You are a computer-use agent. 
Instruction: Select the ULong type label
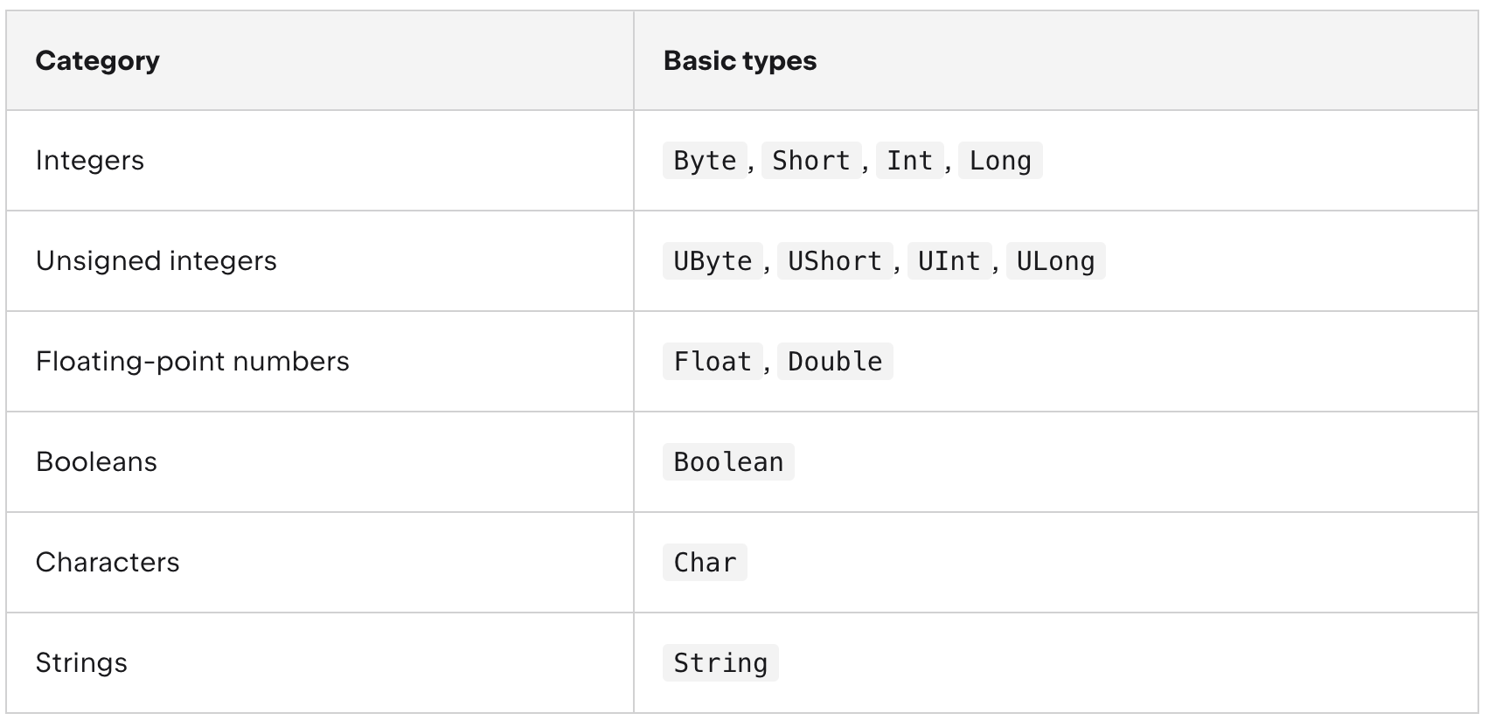coord(1056,261)
